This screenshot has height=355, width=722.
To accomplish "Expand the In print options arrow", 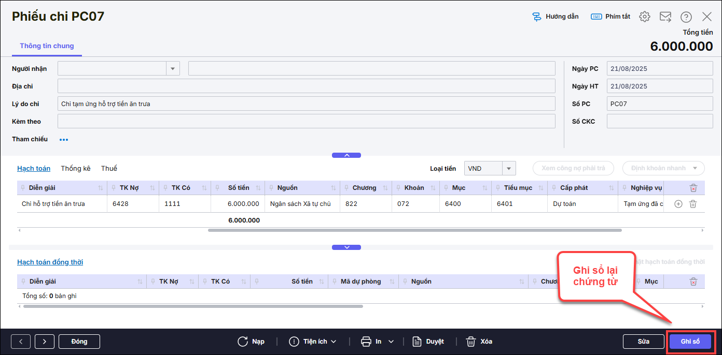I will point(391,342).
